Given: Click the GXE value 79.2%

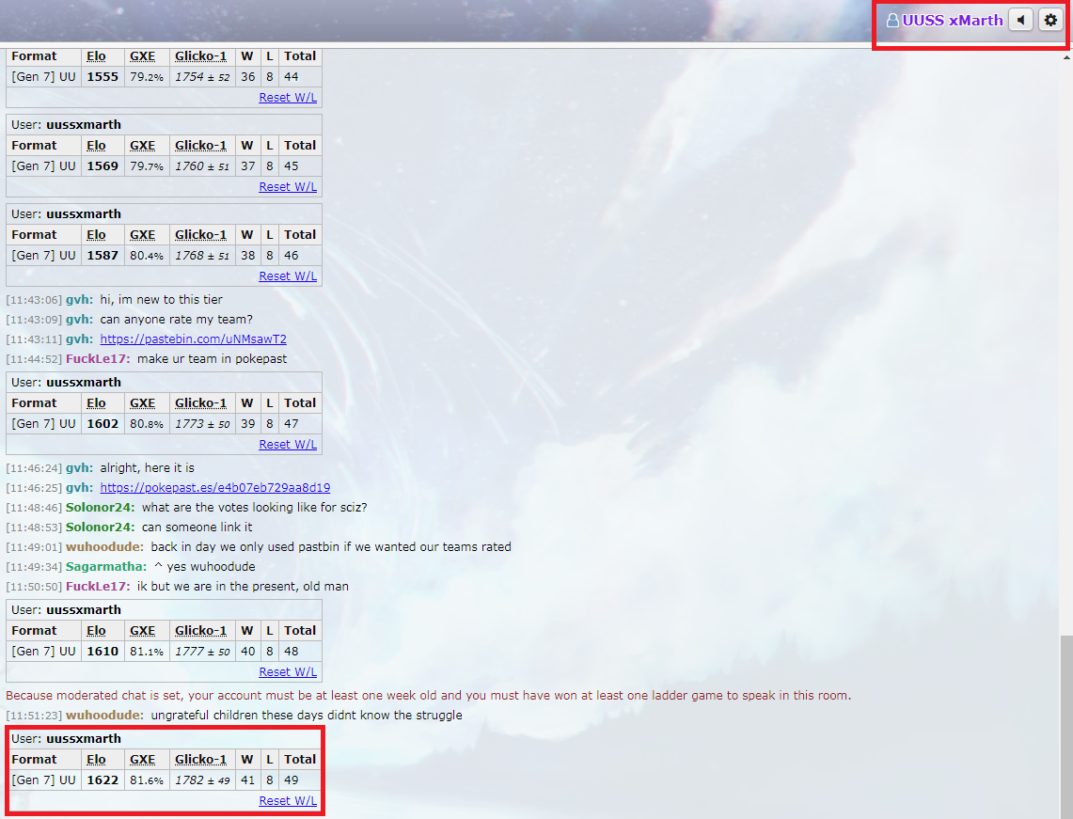Looking at the screenshot, I should tap(147, 76).
